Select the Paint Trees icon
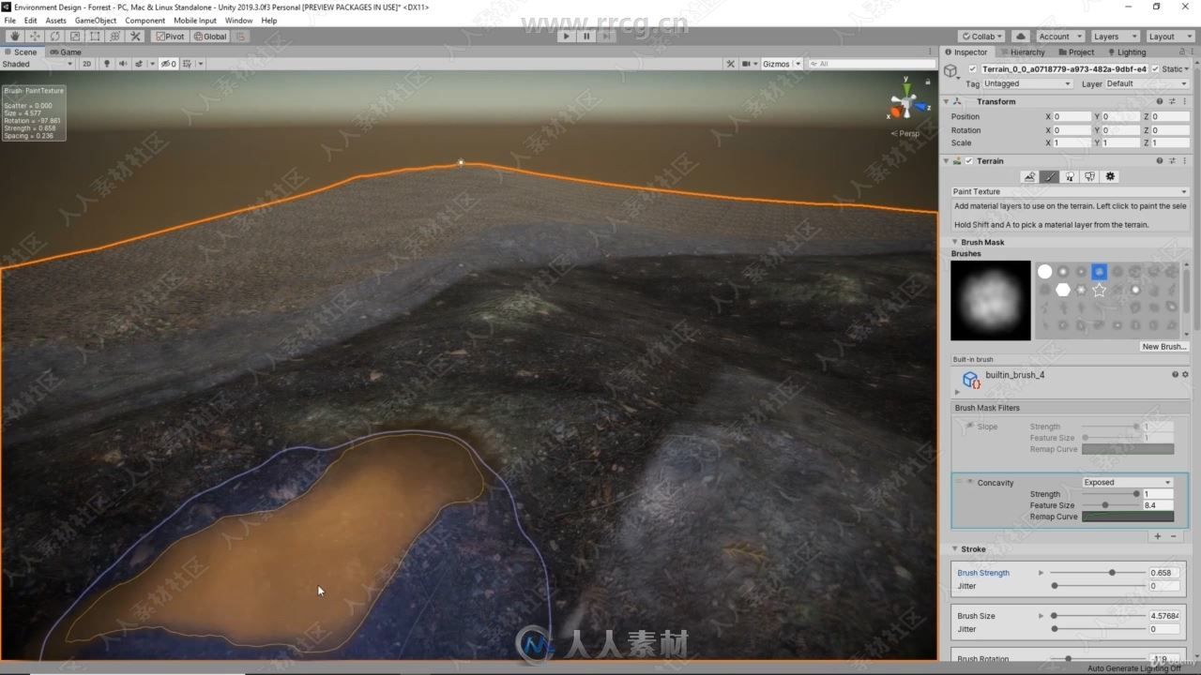Viewport: 1201px width, 675px height. 1070,176
